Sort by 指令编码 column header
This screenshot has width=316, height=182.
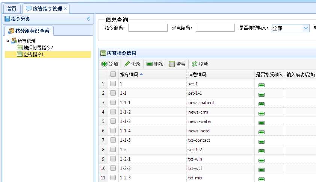152,74
